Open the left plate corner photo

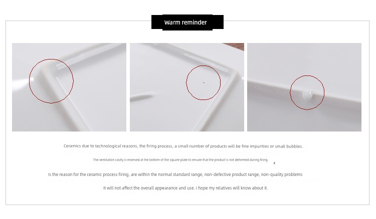69,87
